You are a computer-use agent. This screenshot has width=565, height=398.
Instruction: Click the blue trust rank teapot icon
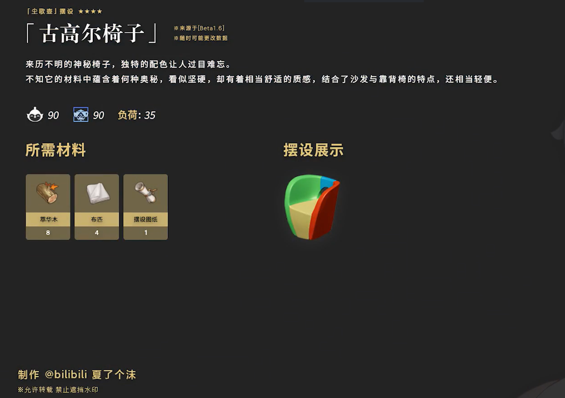(81, 114)
